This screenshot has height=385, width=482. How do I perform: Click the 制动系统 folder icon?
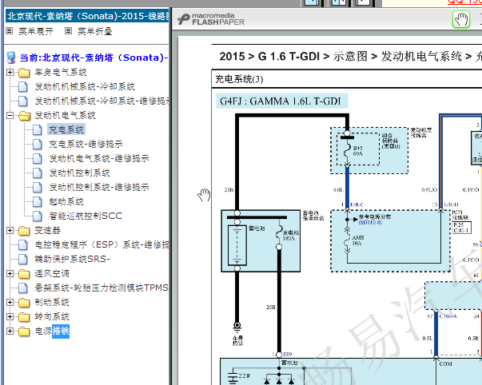click(x=24, y=303)
